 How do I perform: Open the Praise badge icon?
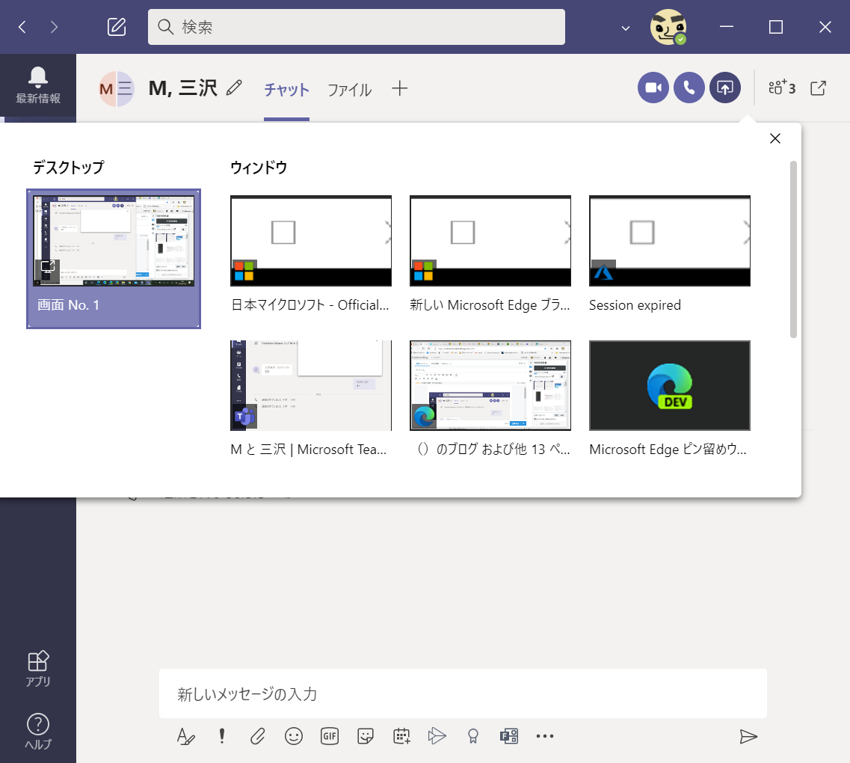point(473,736)
